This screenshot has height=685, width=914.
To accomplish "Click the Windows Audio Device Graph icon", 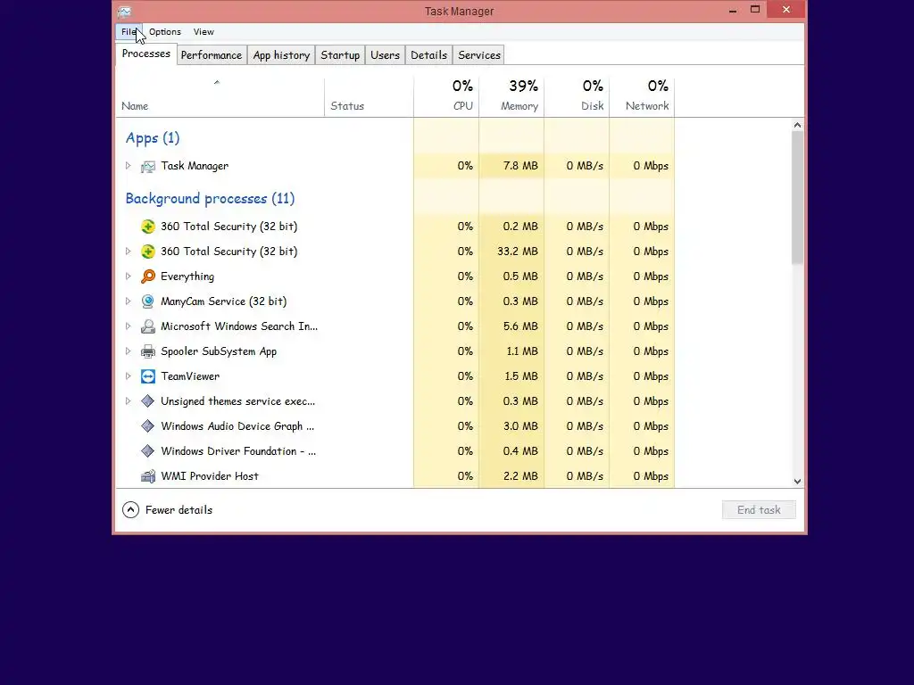I will [148, 426].
